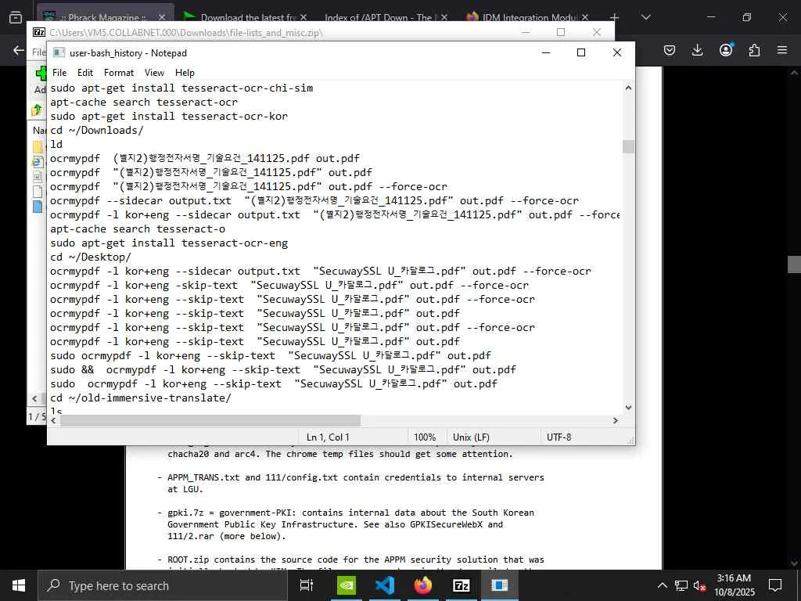This screenshot has height=601, width=801.
Task: Click the Notepad scroll-left arrow
Action: (x=53, y=420)
